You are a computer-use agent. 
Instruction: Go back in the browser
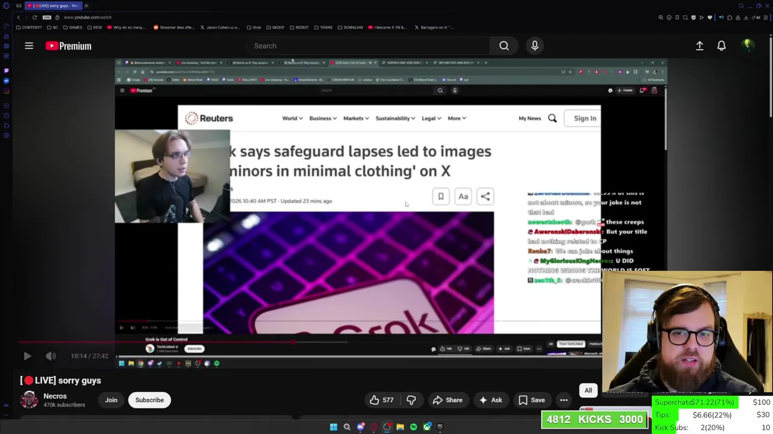(19, 17)
